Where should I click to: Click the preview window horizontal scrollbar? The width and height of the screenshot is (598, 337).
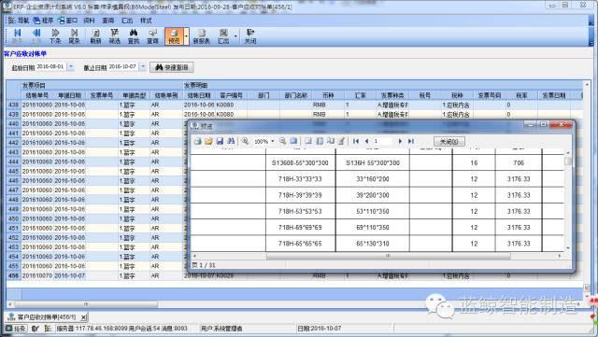pyautogui.click(x=389, y=256)
